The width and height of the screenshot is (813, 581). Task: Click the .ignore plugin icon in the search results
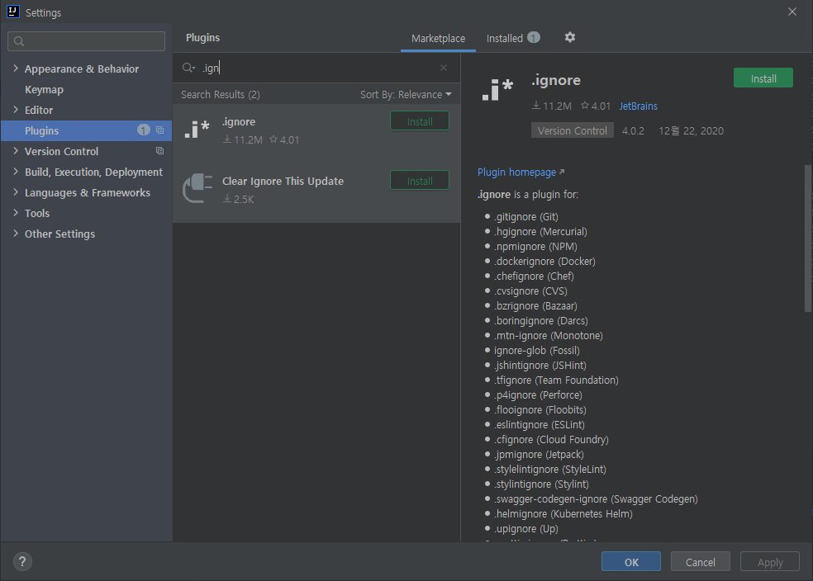197,130
